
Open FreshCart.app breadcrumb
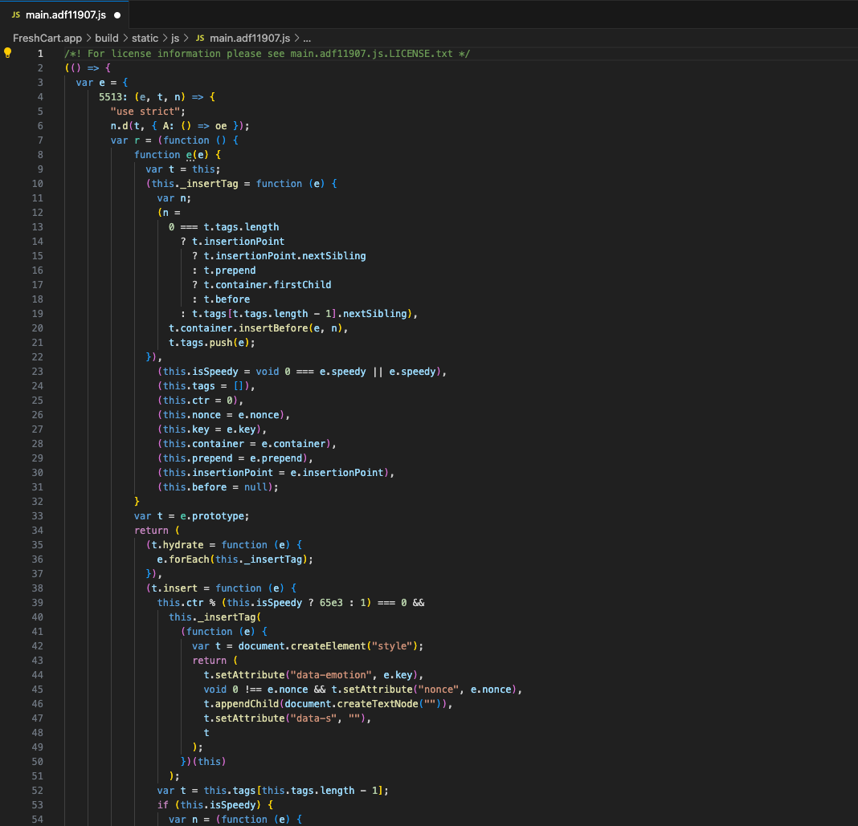pos(47,39)
